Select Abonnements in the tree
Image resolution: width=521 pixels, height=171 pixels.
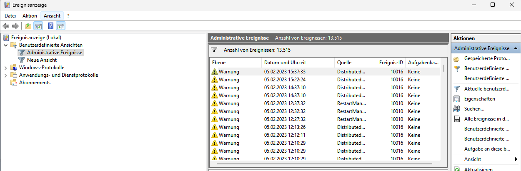(x=35, y=83)
